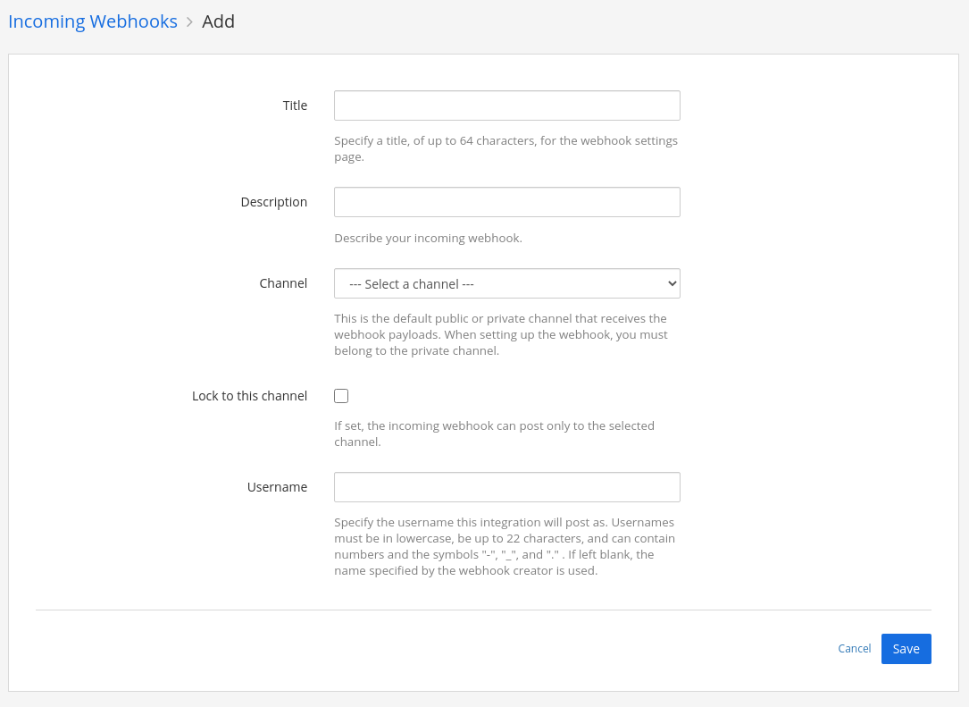Click the Lock to this channel label
Screen dimensions: 969x707
[249, 396]
